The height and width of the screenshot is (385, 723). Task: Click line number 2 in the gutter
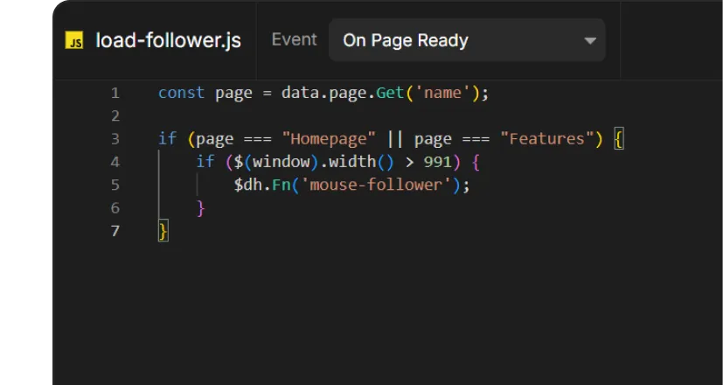point(115,115)
